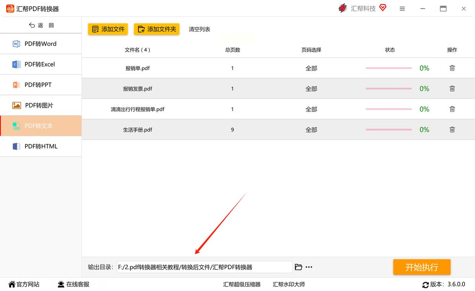Delete the 报销发票.pdf row with trash icon
The height and width of the screenshot is (291, 475).
coord(452,88)
